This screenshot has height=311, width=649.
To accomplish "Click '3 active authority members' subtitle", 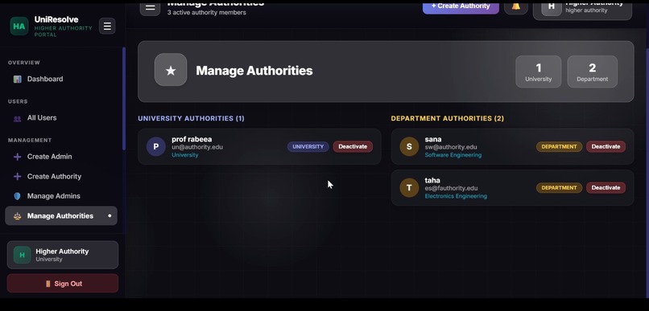I will (207, 12).
